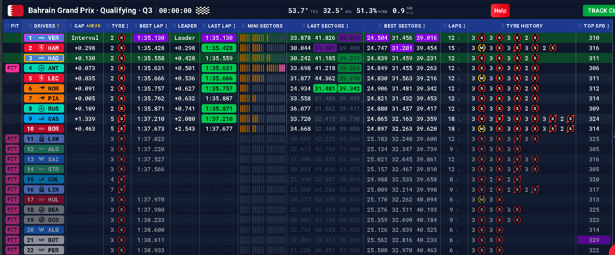Viewport: 615px width, 255px height.
Task: Click the LEADER column header
Action: pos(185,26)
